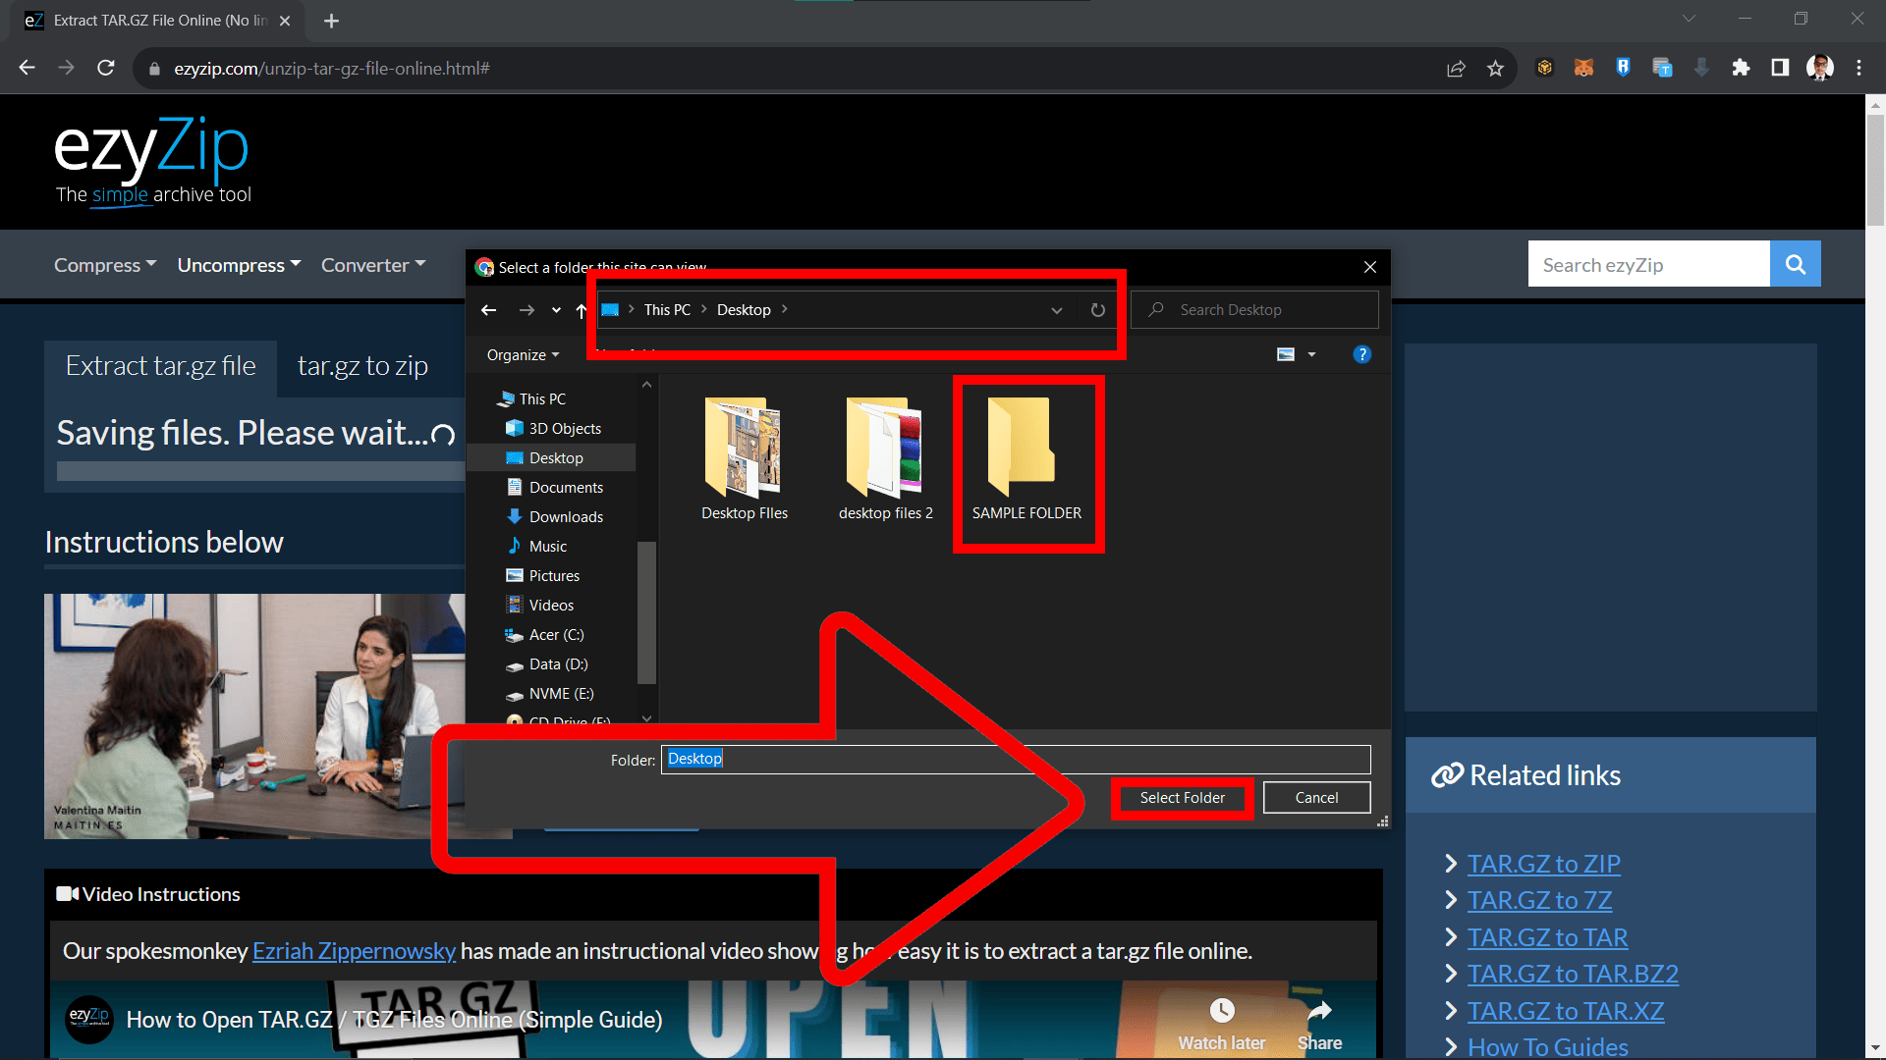Viewport: 1886px width, 1060px height.
Task: Expand the Compress dropdown menu
Action: (x=105, y=265)
